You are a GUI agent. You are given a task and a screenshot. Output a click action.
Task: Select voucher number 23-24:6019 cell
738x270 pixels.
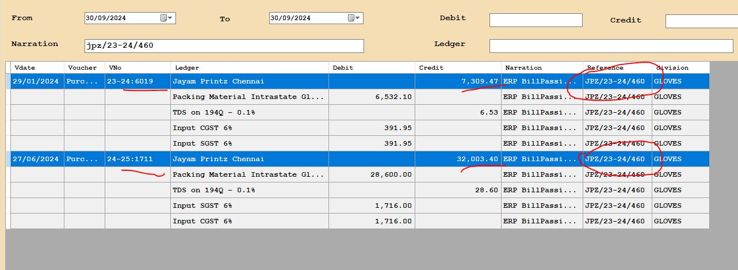137,81
